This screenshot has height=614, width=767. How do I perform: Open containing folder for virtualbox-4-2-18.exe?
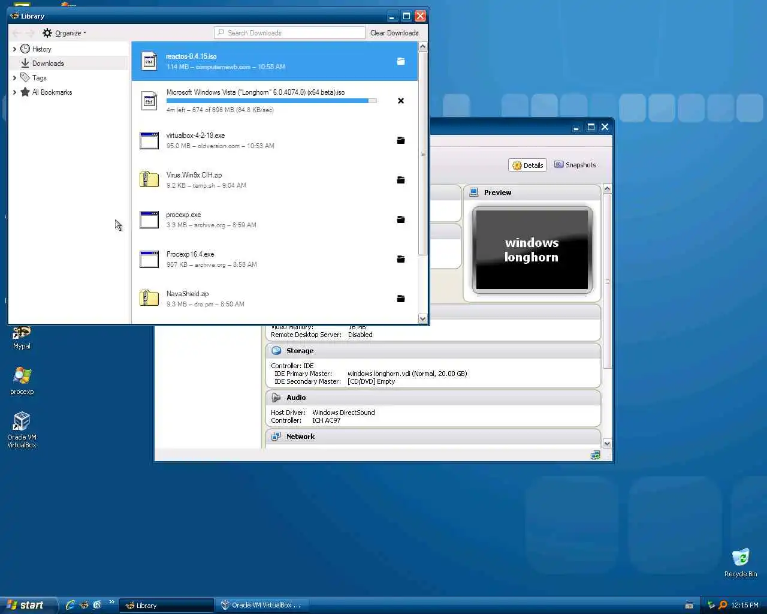401,140
